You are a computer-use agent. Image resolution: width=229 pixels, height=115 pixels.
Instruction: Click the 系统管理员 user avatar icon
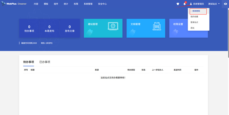[191, 4]
